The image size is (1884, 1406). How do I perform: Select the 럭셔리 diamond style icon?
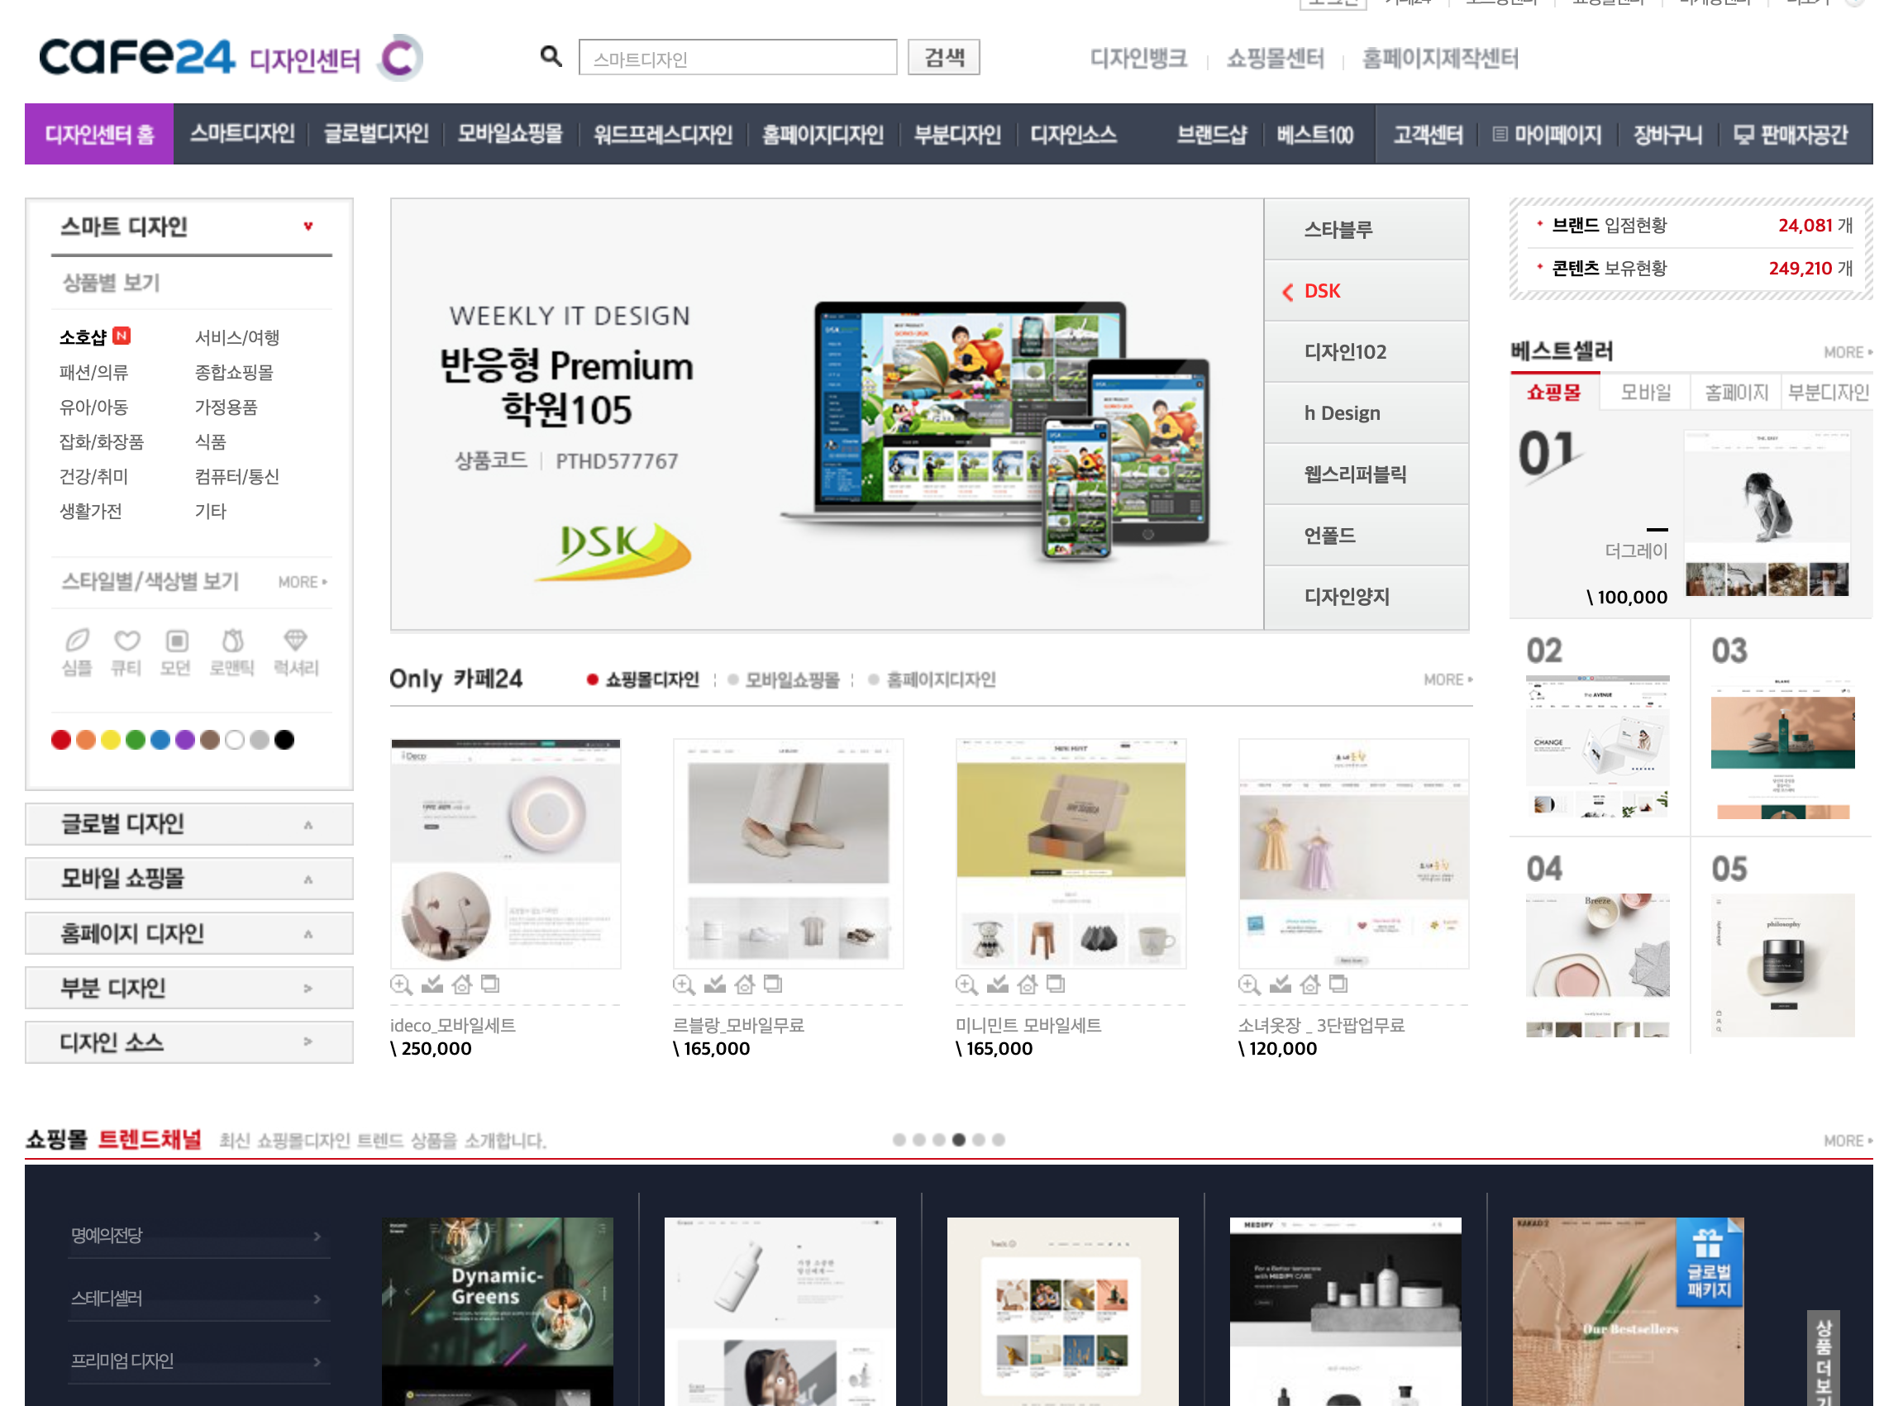coord(295,640)
